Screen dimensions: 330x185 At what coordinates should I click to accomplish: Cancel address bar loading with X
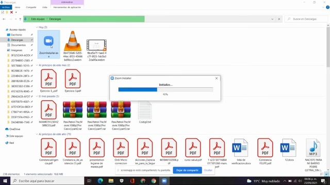[279, 19]
